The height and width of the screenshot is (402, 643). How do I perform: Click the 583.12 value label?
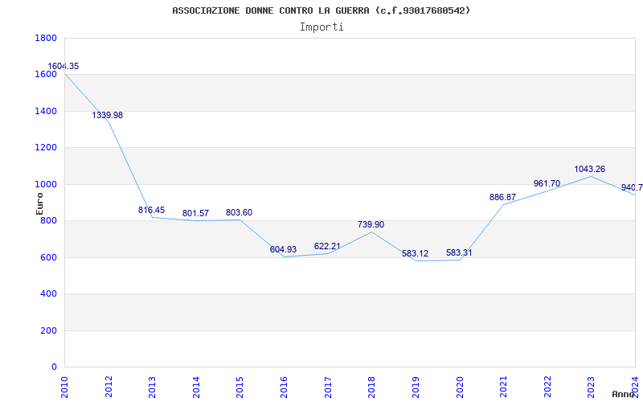tap(415, 253)
